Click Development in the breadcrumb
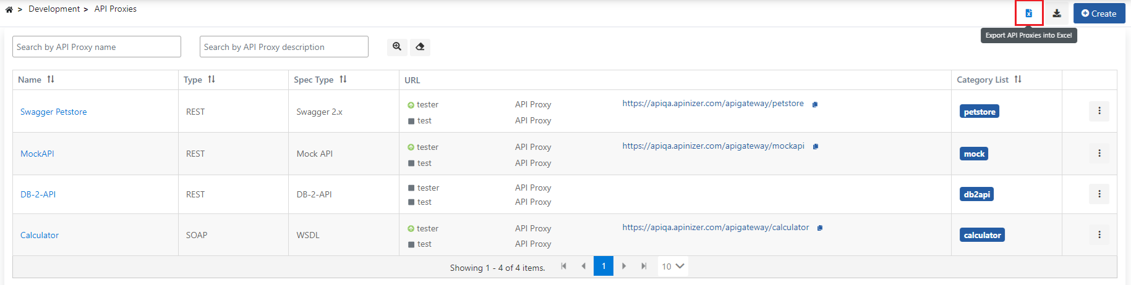 (54, 9)
